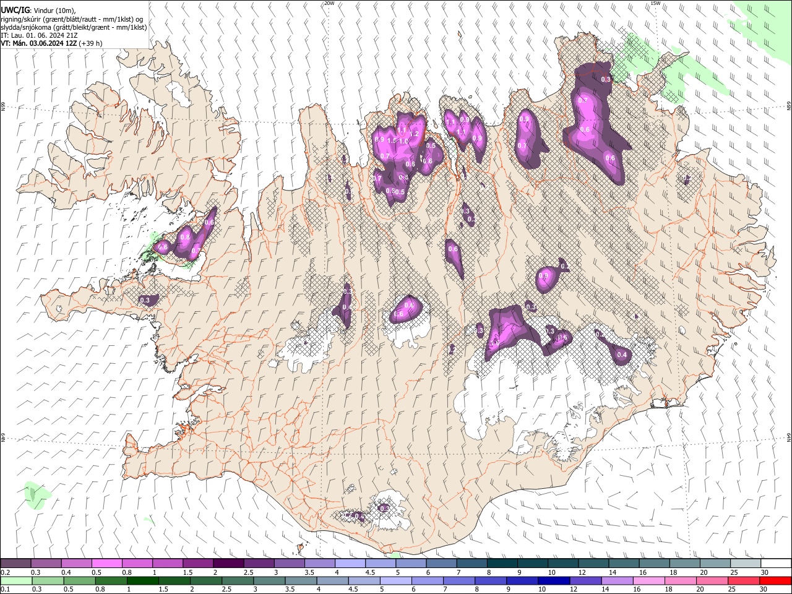792x594 pixels.
Task: Click the '30' label under the upper scale
Action: click(x=765, y=572)
